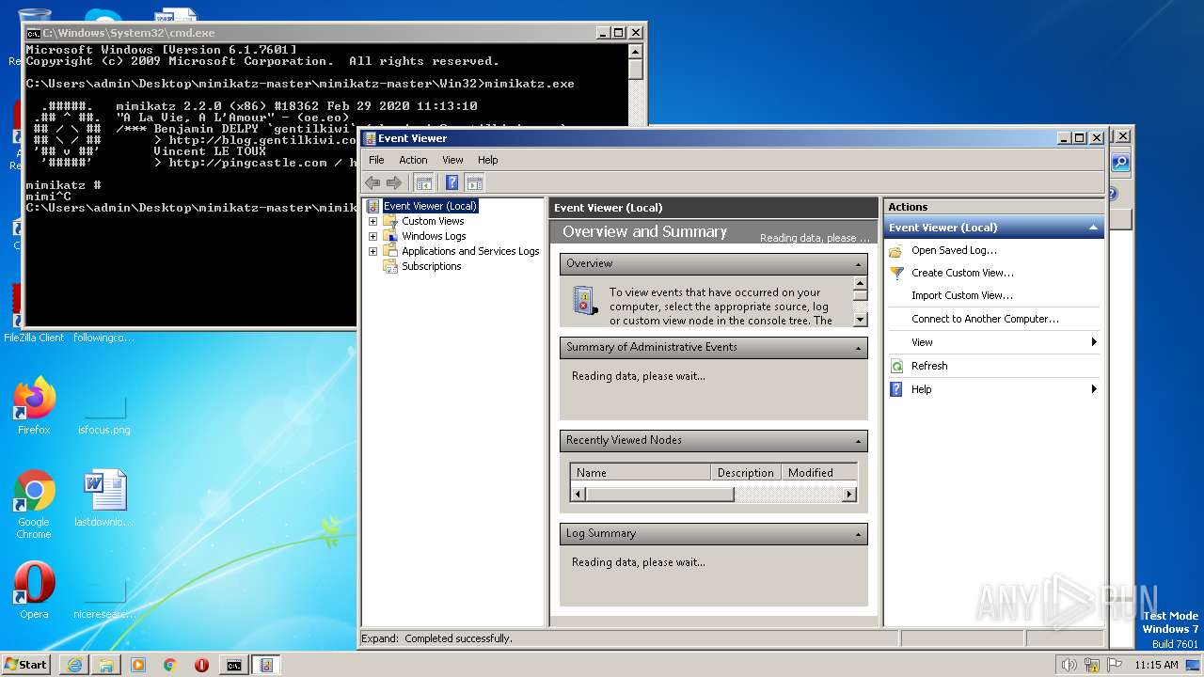Viewport: 1204px width, 677px height.
Task: Collapse Event Viewer (Local) actions group
Action: coord(1093,228)
